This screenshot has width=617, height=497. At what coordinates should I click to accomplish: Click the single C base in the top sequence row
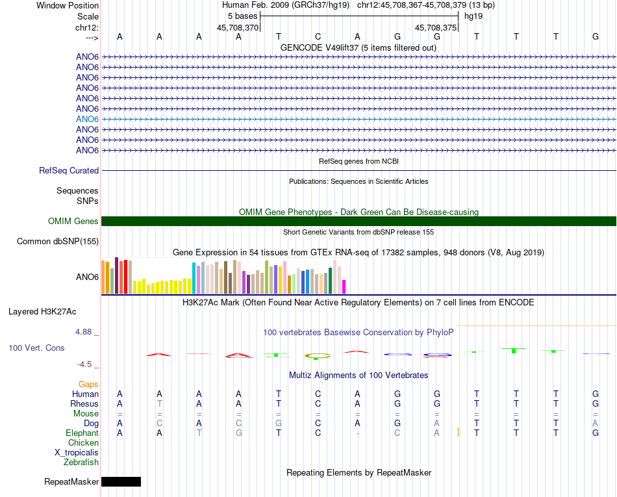tap(318, 36)
